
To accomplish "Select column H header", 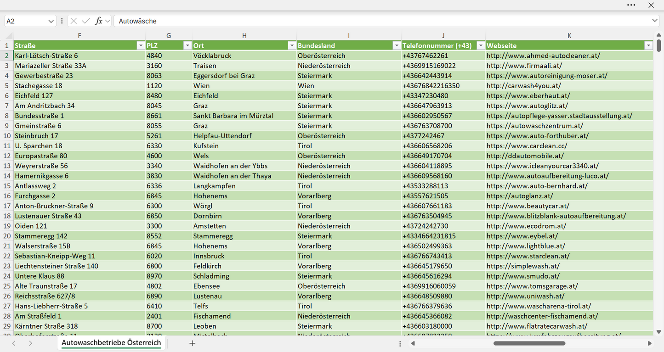I will coord(244,36).
